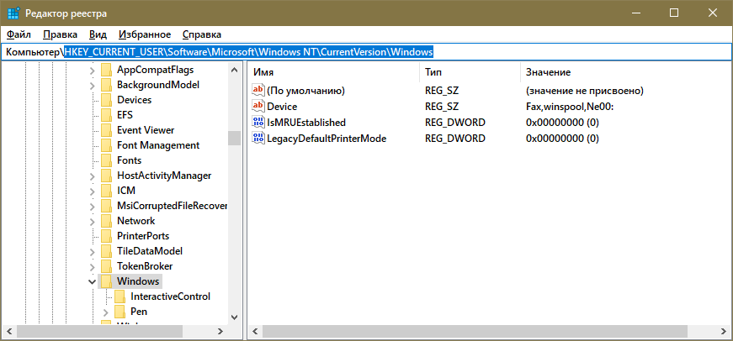
Task: Click the string icon beside Device value
Action: [x=258, y=107]
